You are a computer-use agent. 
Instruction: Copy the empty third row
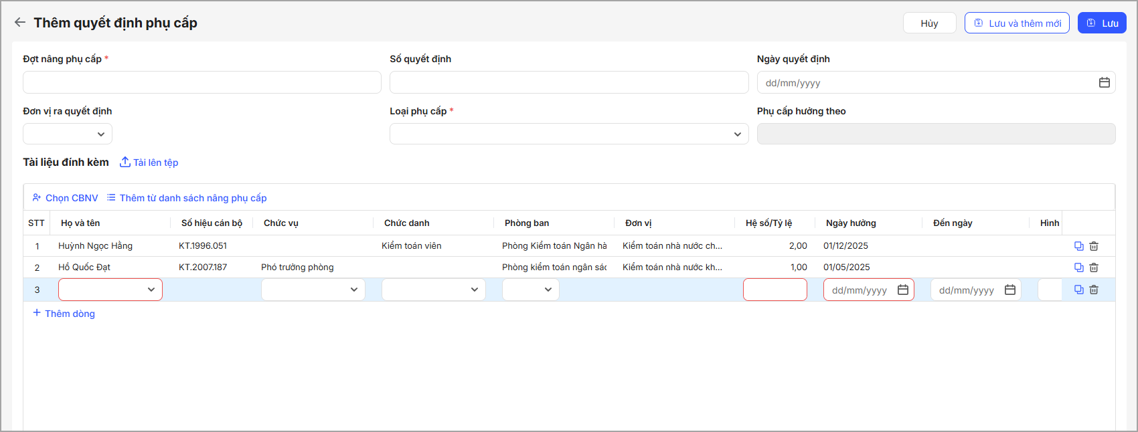click(x=1078, y=290)
